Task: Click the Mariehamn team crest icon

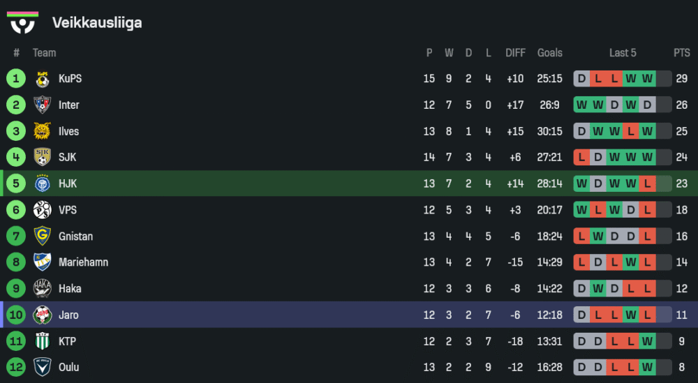Action: (x=42, y=262)
